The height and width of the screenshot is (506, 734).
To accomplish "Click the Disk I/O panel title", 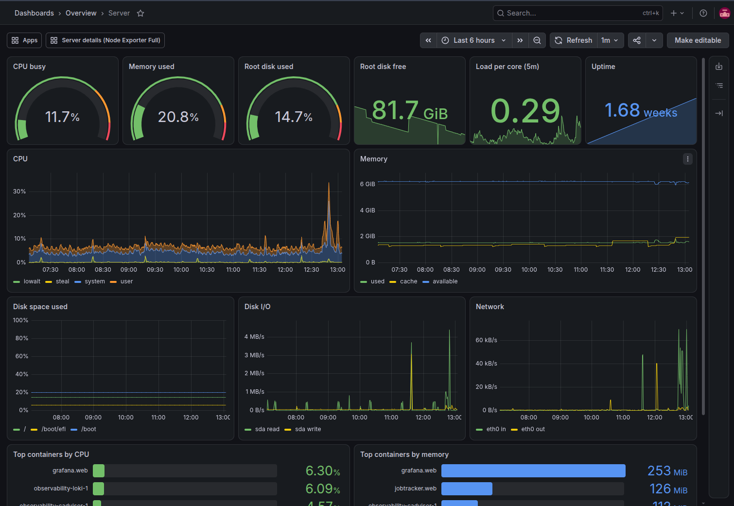I will pos(257,307).
